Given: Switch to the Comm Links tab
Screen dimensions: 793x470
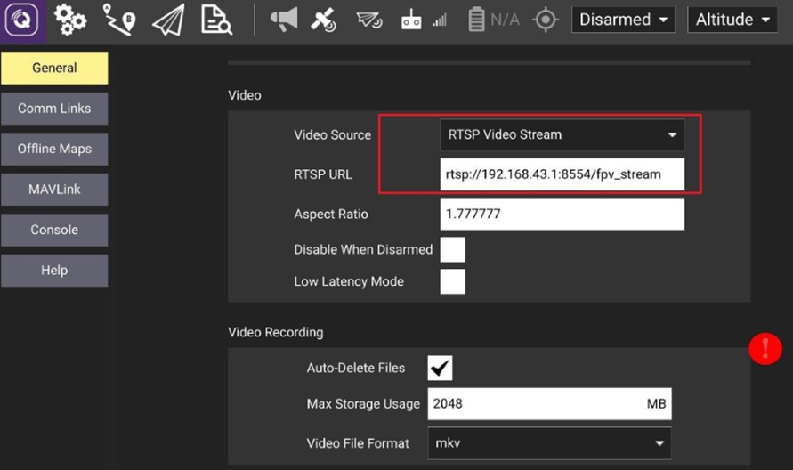Looking at the screenshot, I should tap(54, 109).
